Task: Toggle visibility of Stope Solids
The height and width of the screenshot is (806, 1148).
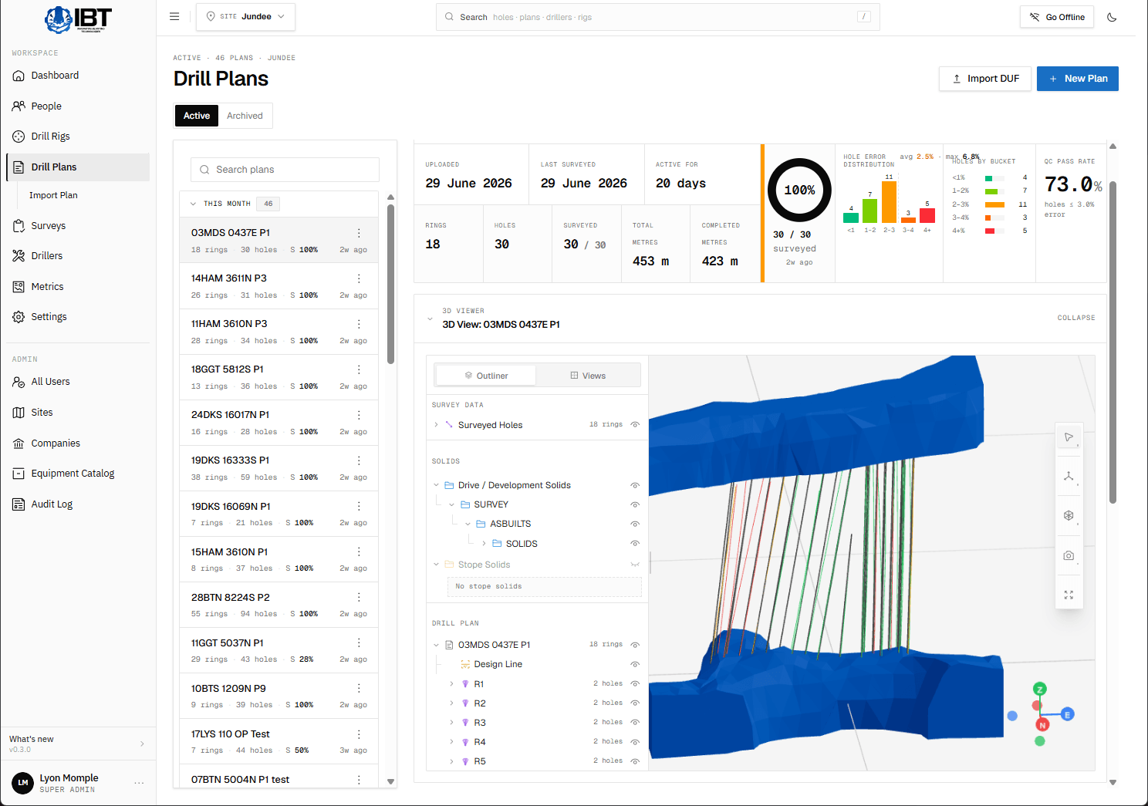Action: [x=635, y=565]
